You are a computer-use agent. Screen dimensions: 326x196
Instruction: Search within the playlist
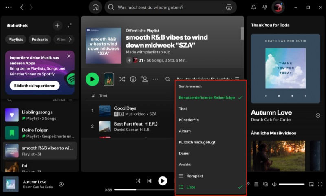(x=167, y=79)
